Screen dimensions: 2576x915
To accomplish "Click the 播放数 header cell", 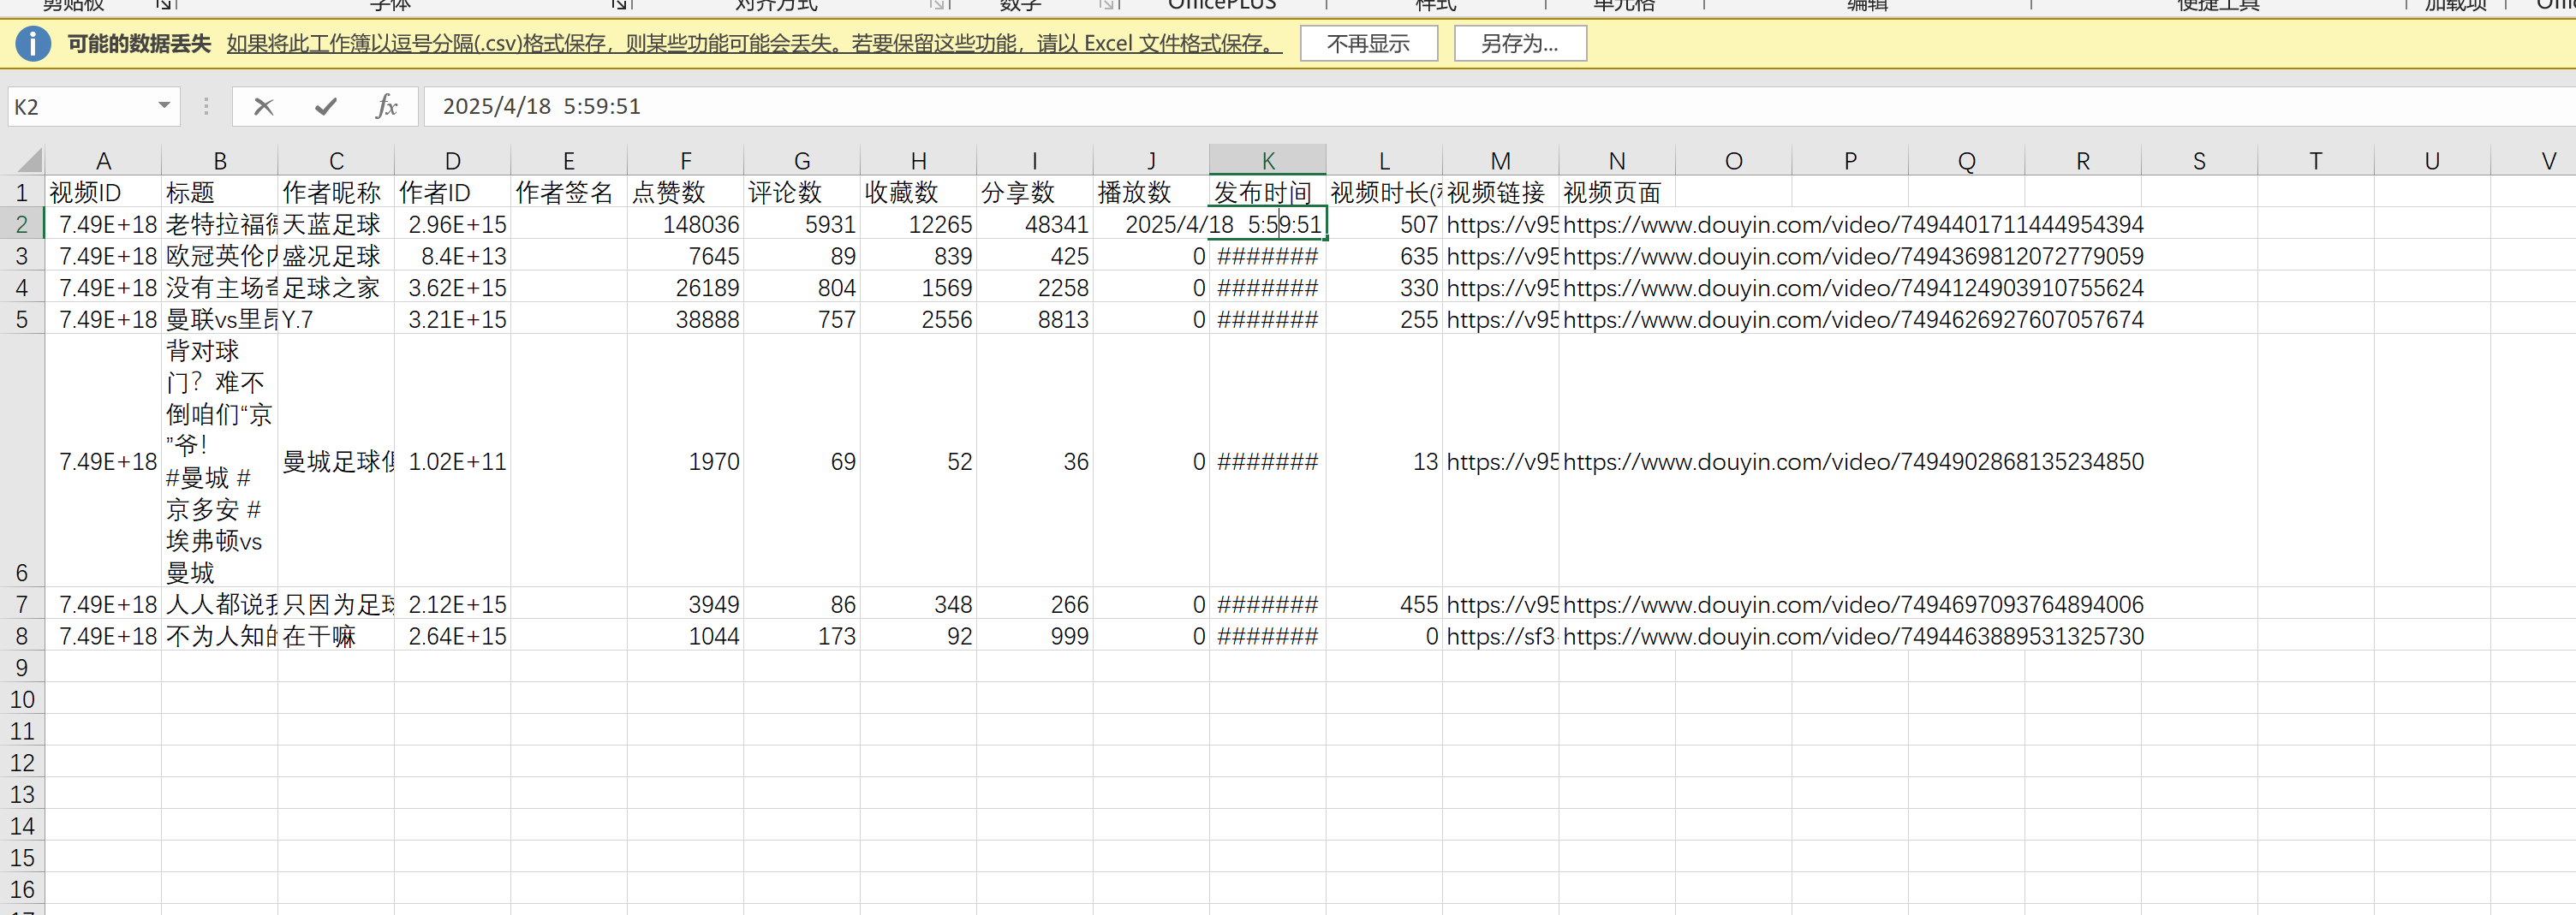I will coord(1151,192).
